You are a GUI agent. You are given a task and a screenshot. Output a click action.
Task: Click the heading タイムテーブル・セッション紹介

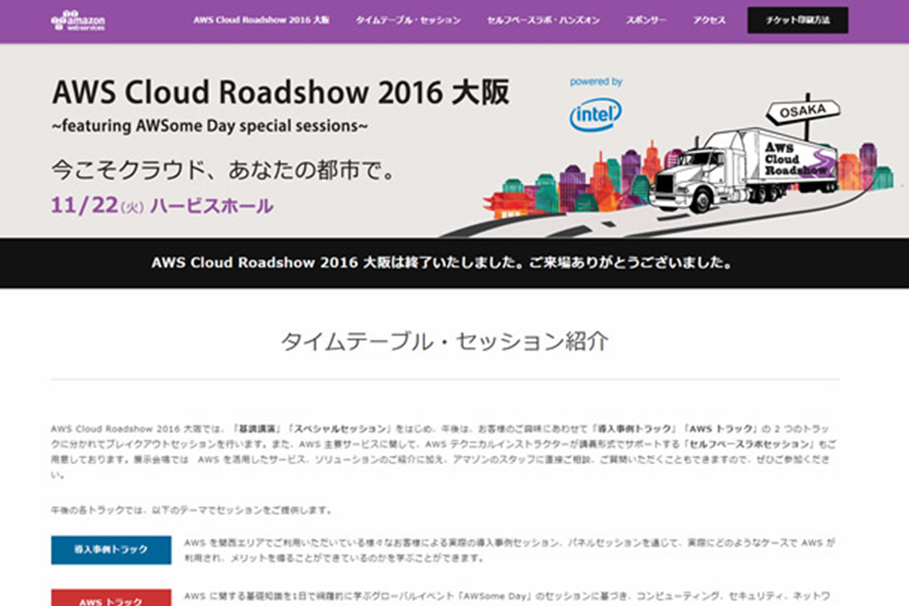tap(444, 341)
